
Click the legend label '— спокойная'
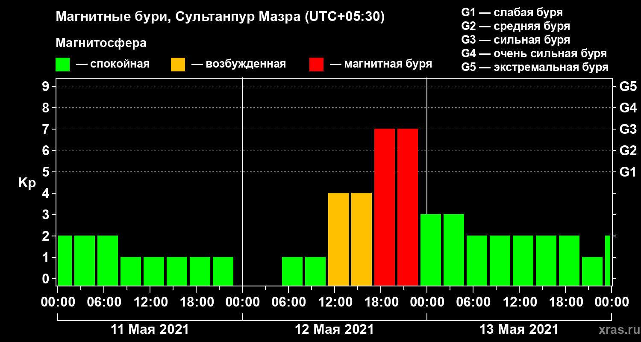[x=113, y=65]
